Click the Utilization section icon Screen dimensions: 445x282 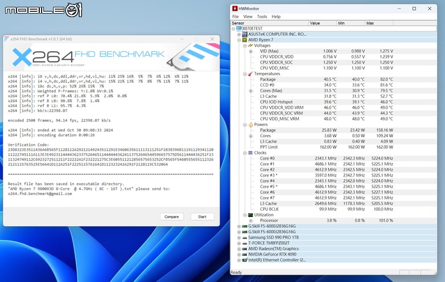click(x=250, y=215)
